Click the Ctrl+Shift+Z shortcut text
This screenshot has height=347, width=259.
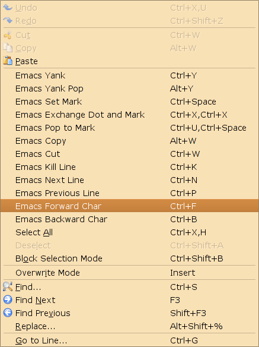(x=197, y=21)
